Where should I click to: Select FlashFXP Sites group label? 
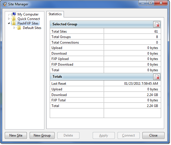28,23
